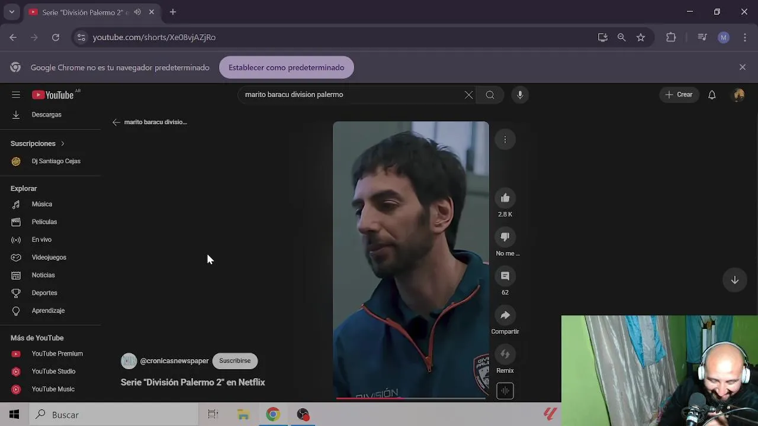Set Chrome as default with Establecer como predeterminado
Image resolution: width=758 pixels, height=426 pixels.
pyautogui.click(x=286, y=67)
